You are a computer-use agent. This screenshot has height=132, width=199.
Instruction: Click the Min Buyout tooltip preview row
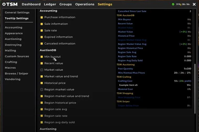tap(154, 19)
